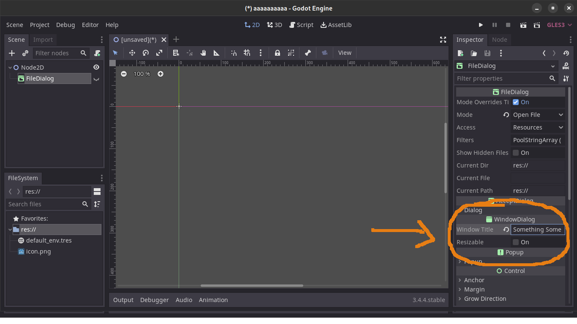
Task: Choose the Move Mode tool
Action: pos(132,53)
